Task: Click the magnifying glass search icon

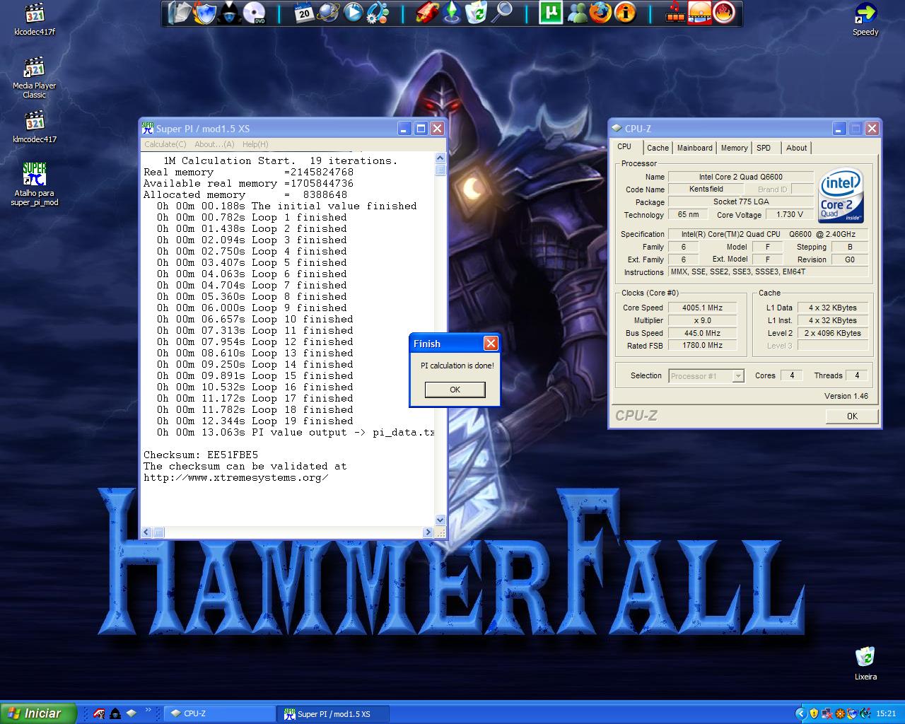Action: click(503, 12)
